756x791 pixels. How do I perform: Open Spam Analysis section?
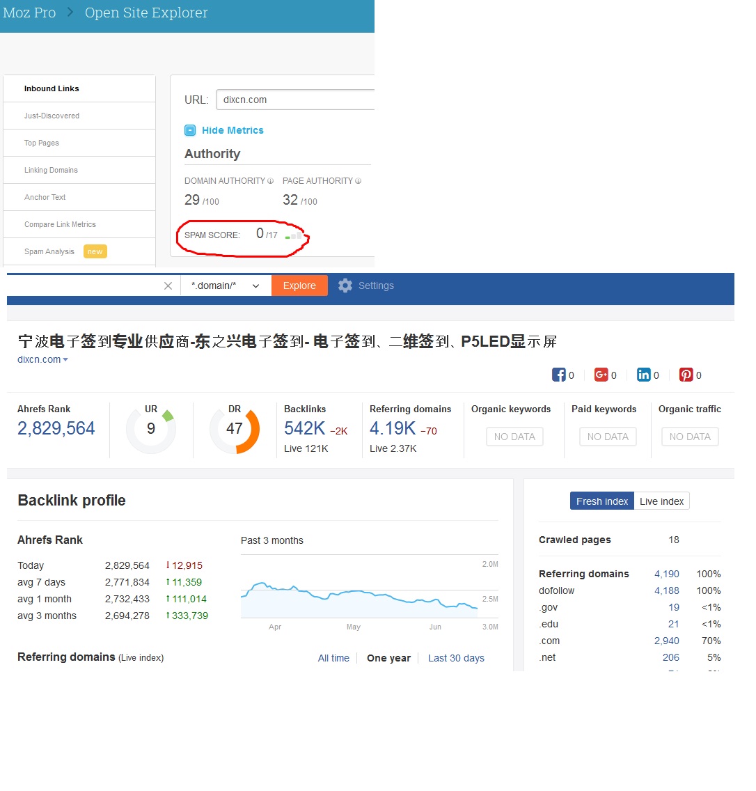pos(79,252)
